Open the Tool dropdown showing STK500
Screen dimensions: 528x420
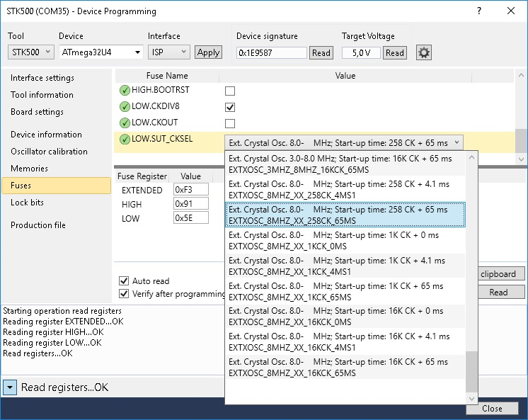click(x=30, y=52)
